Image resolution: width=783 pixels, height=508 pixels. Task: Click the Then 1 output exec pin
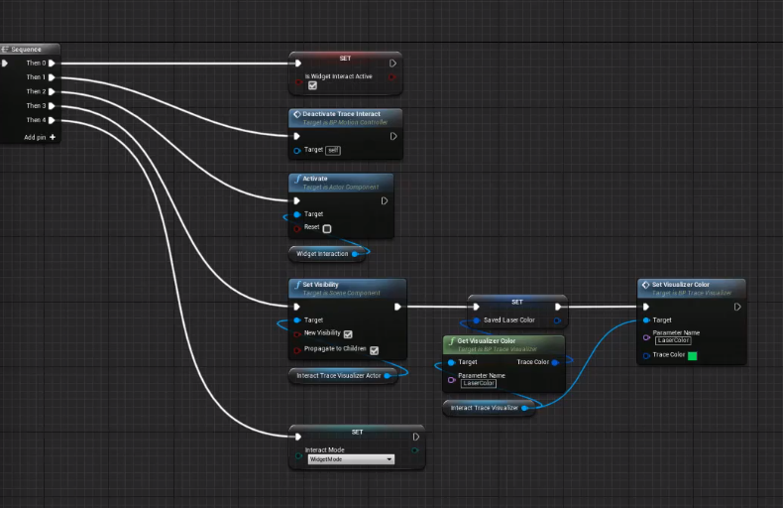pyautogui.click(x=52, y=77)
